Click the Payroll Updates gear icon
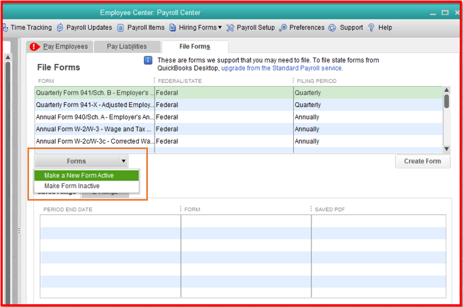The image size is (463, 307). tap(60, 27)
